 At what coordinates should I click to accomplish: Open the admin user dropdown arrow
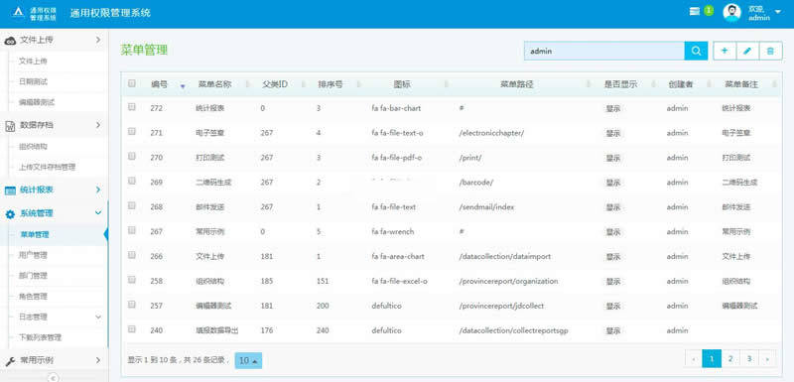(778, 12)
